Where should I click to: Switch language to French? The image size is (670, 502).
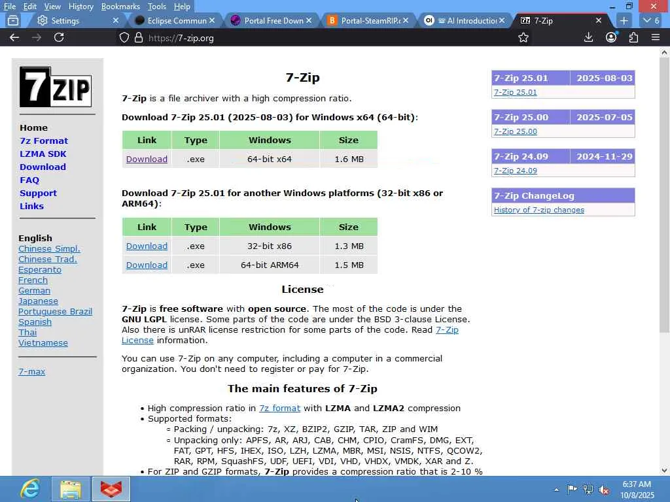tap(33, 280)
